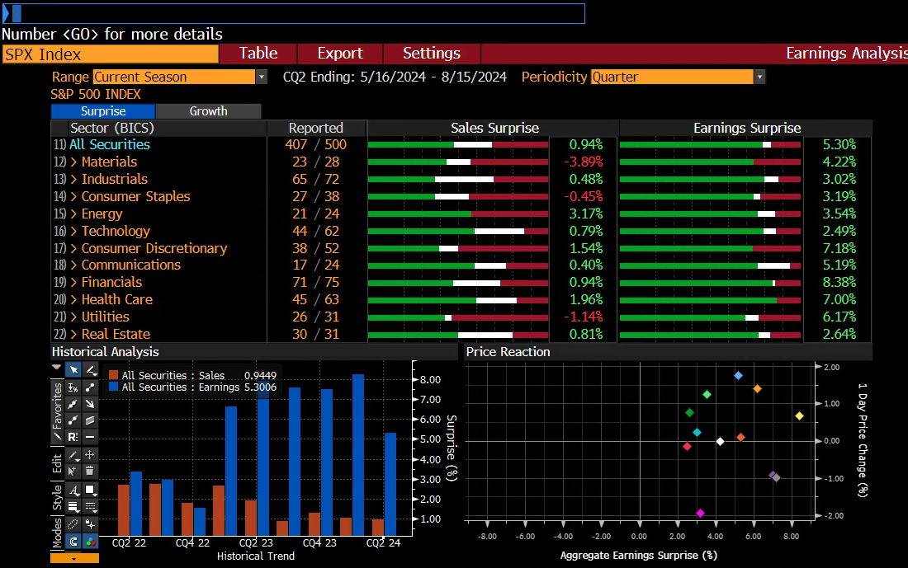Viewport: 908px width, 568px height.
Task: Click the dashed chain link mode icon
Action: tap(73, 524)
